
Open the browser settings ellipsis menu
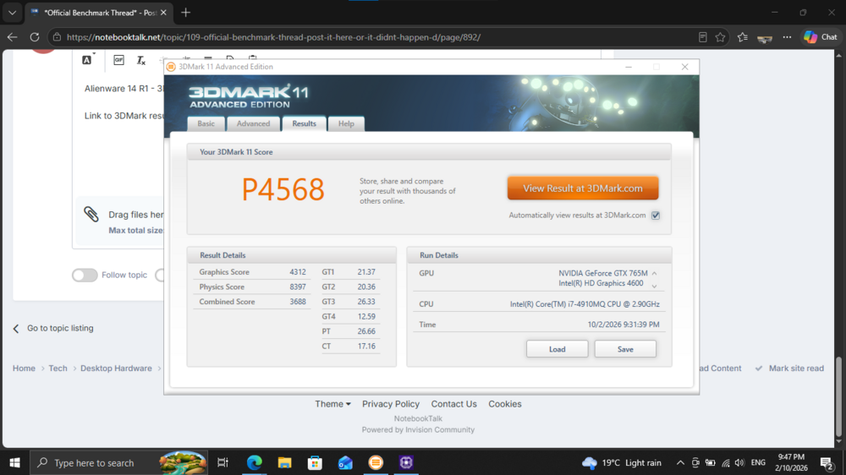pos(787,37)
